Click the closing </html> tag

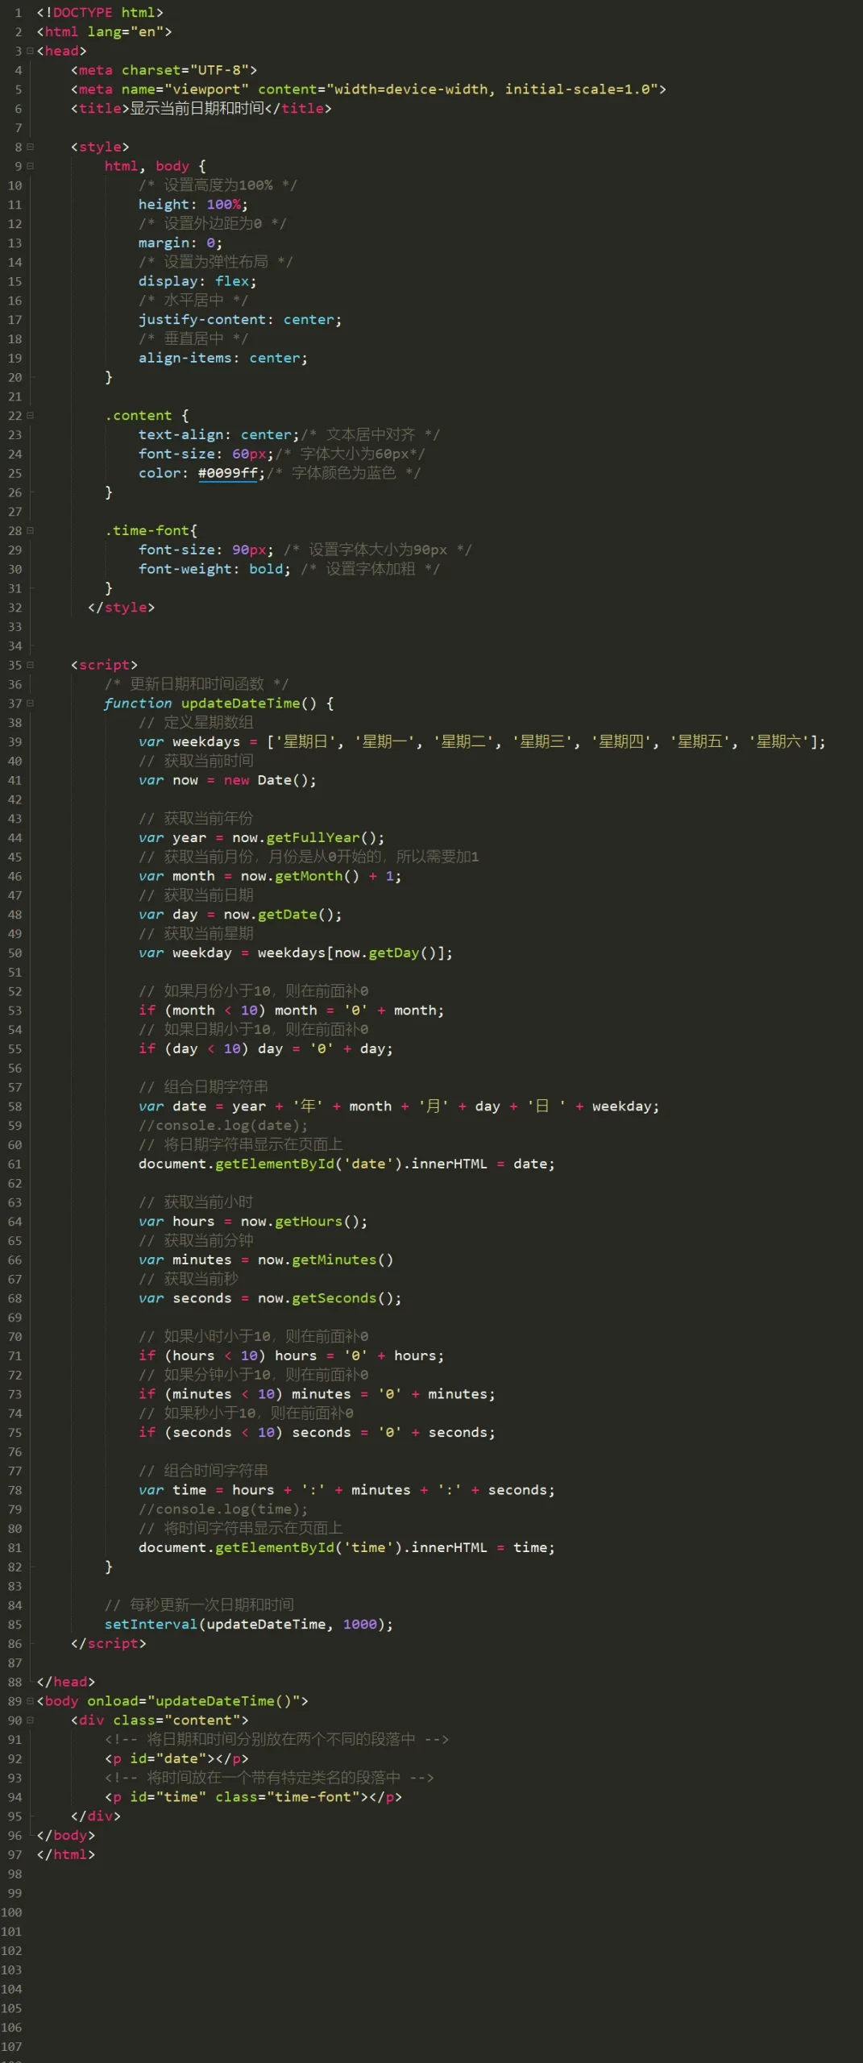click(66, 1854)
